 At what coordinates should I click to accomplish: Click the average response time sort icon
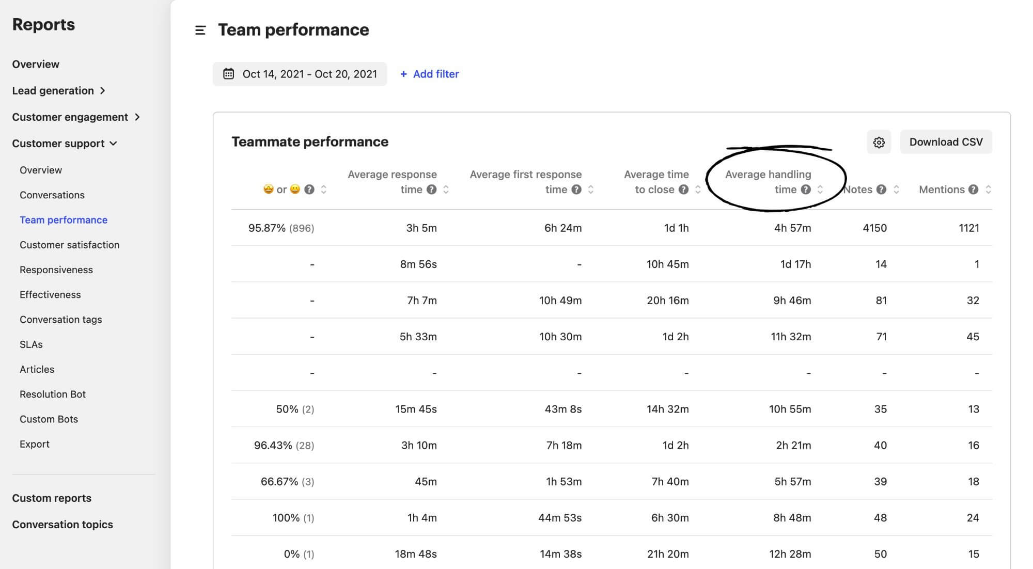tap(448, 189)
